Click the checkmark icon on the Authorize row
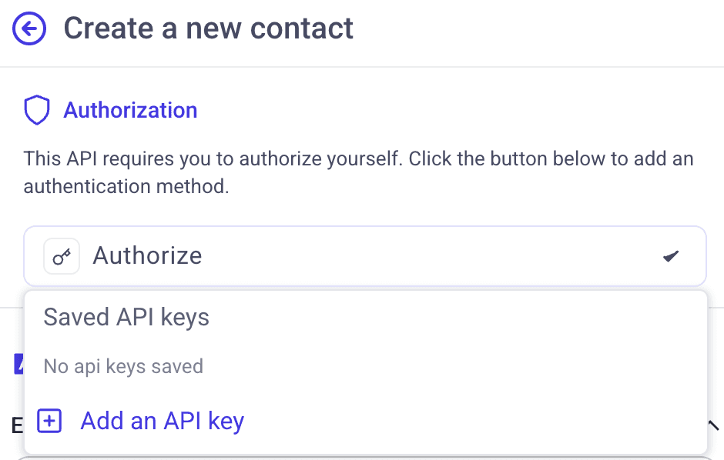 pos(669,256)
